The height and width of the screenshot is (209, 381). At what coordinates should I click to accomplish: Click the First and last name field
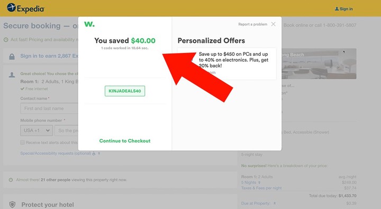[x=49, y=108]
